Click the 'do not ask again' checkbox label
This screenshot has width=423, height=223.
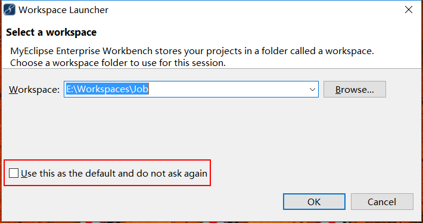coord(114,174)
